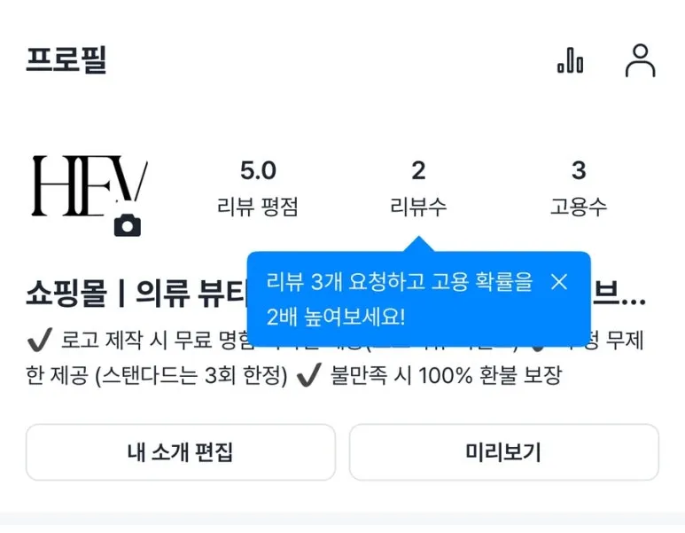
Task: Click the checkmark before 불만족 시 100% 환불 보장
Action: point(309,375)
